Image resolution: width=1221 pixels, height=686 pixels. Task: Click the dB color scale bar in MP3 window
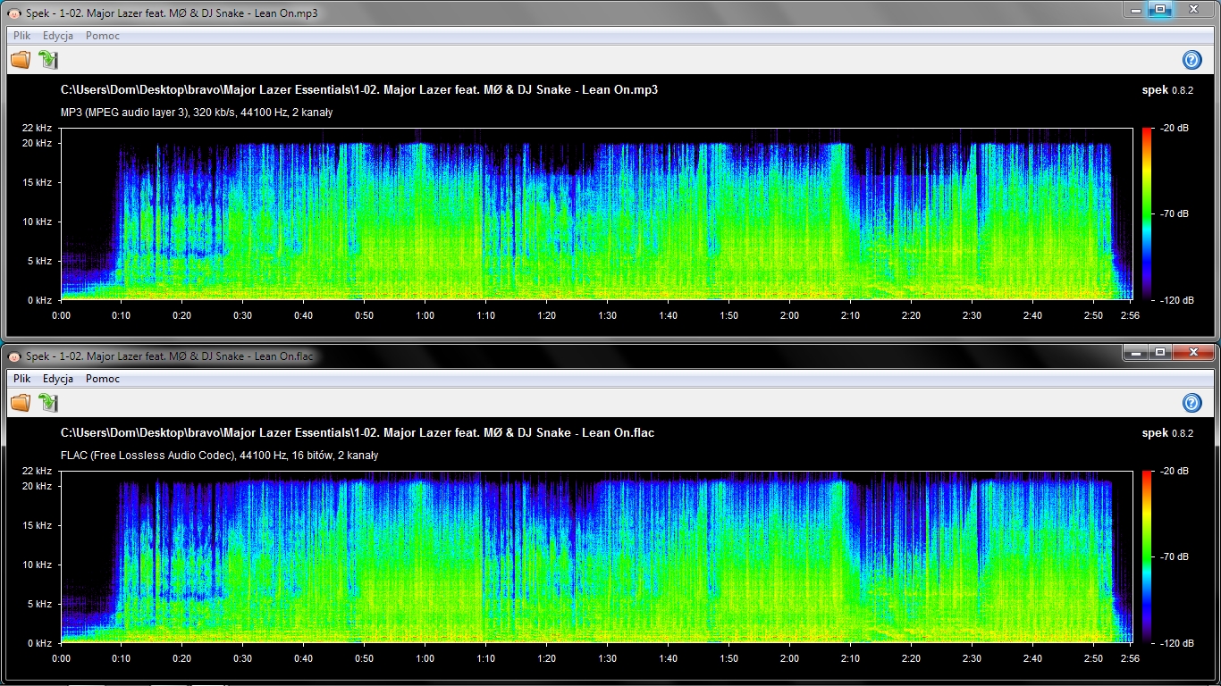tap(1147, 213)
